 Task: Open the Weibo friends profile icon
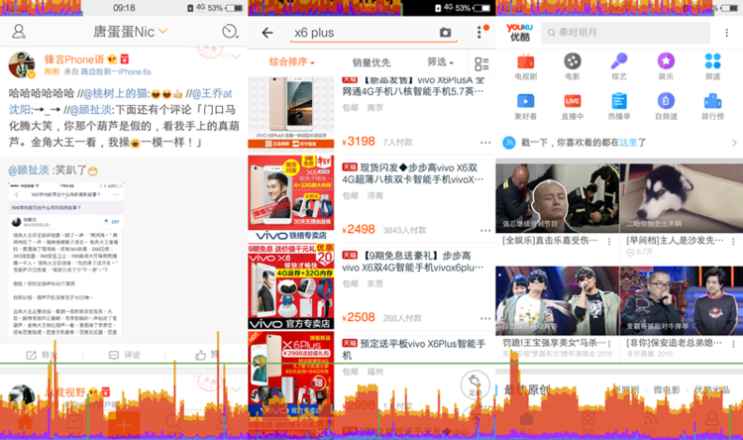click(19, 32)
